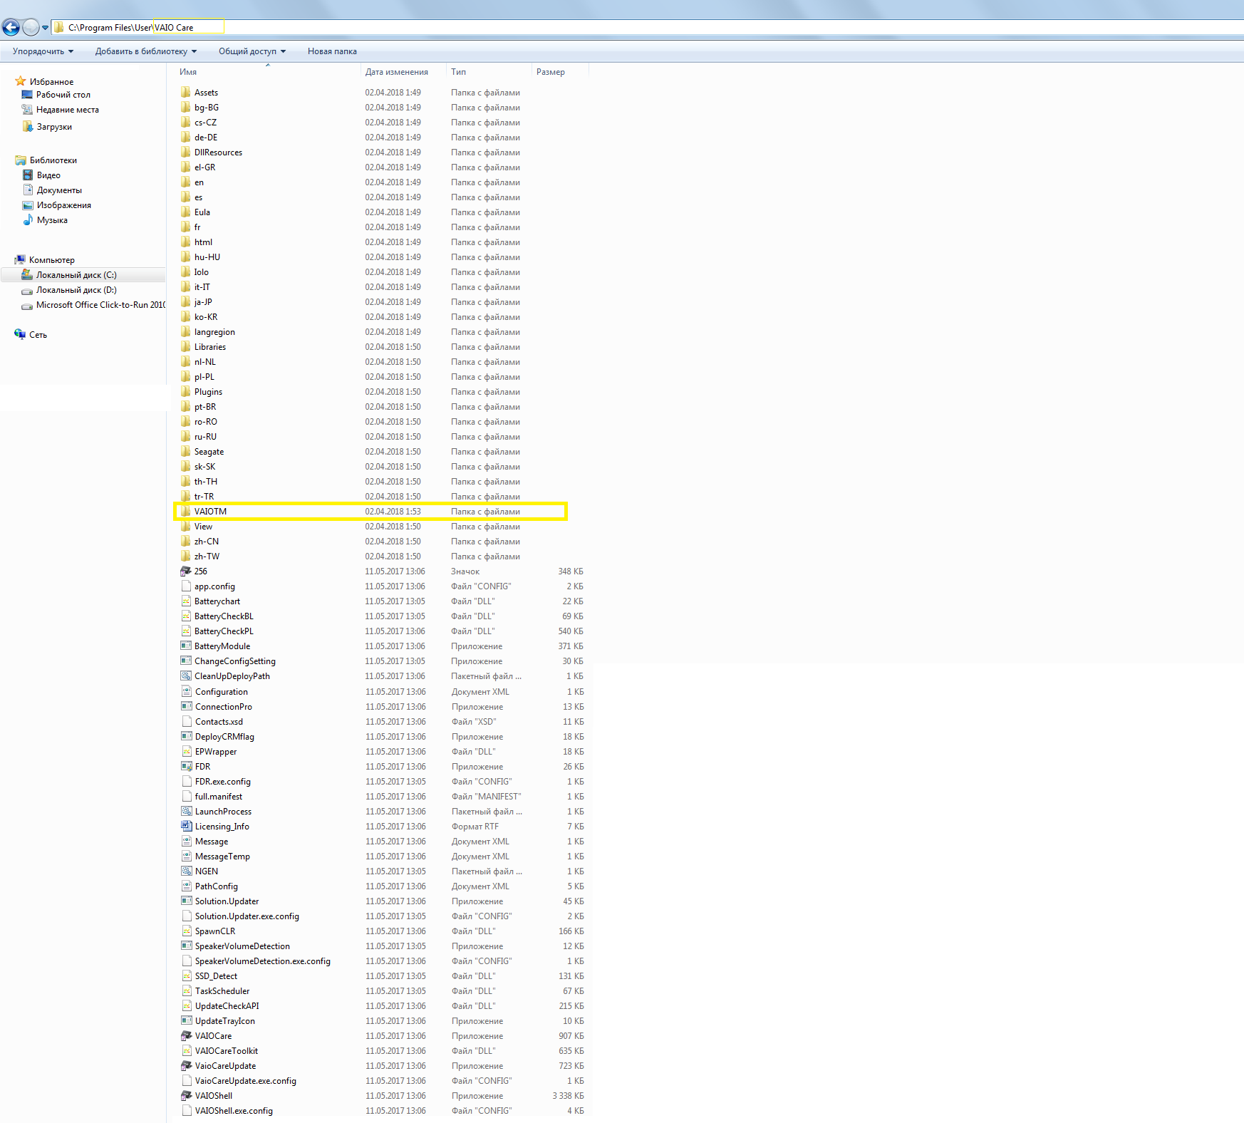Click the VAIOCare application icon

coord(186,1035)
